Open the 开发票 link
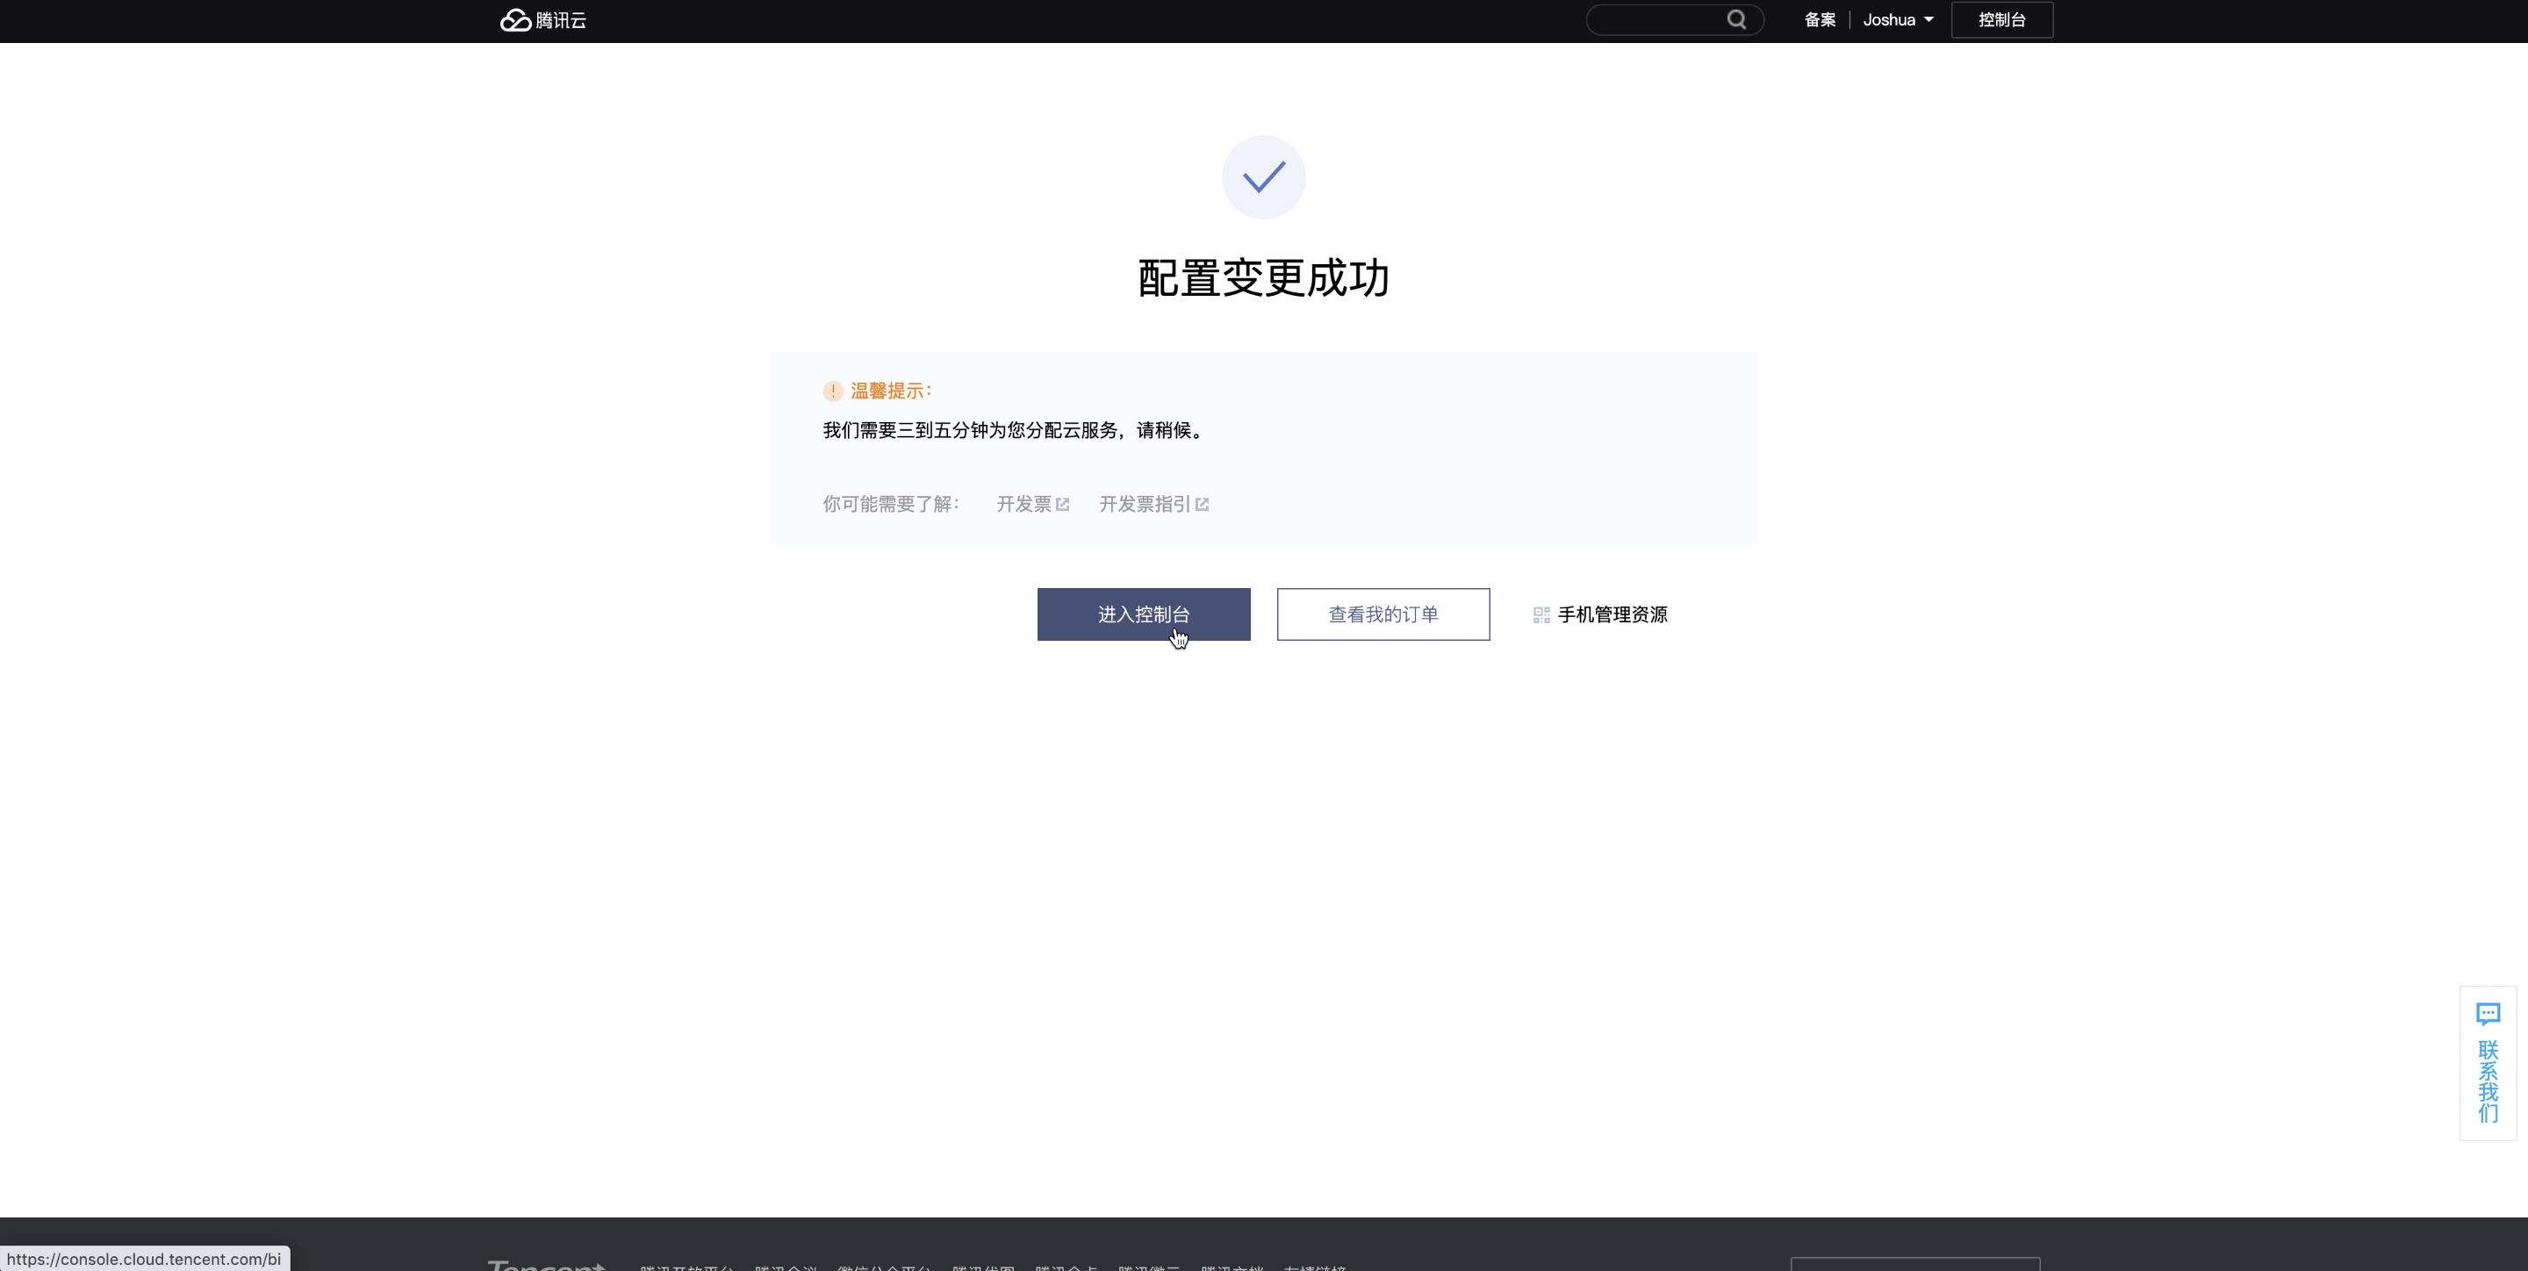Screen dimensions: 2528x1271 pyautogui.click(x=1023, y=505)
